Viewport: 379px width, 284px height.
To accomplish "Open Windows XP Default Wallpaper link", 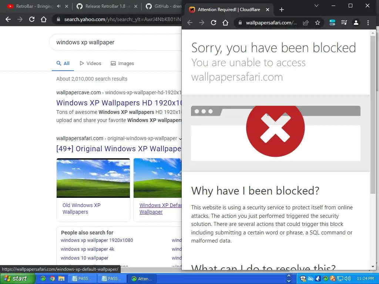I will (160, 209).
